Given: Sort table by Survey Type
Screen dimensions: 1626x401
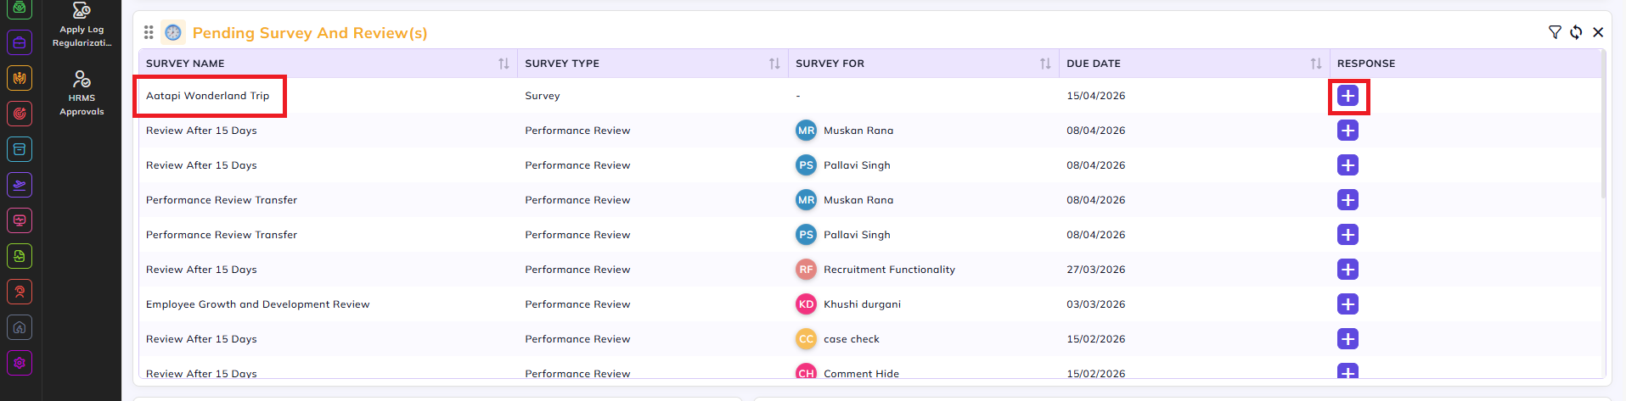Looking at the screenshot, I should (774, 64).
